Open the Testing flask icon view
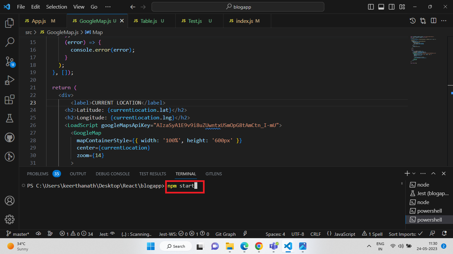 (x=10, y=118)
